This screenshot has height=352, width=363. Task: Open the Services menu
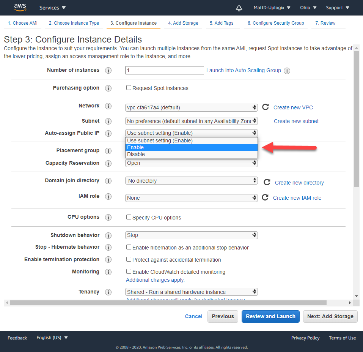pyautogui.click(x=52, y=8)
